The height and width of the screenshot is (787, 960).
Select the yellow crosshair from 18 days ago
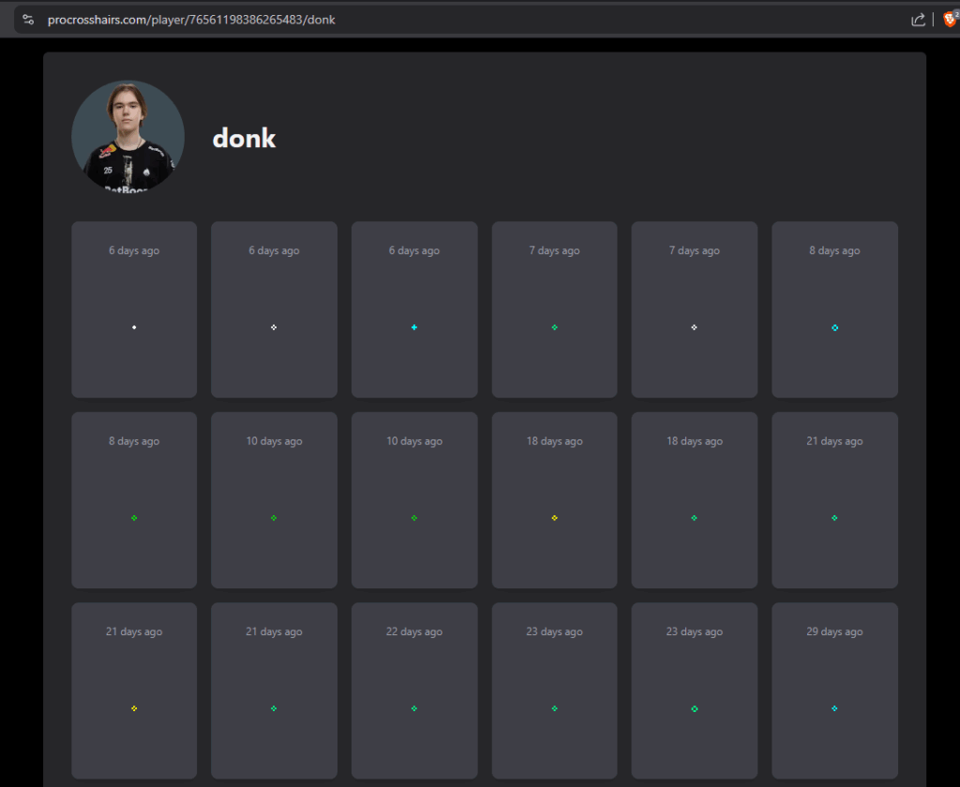[x=554, y=518]
